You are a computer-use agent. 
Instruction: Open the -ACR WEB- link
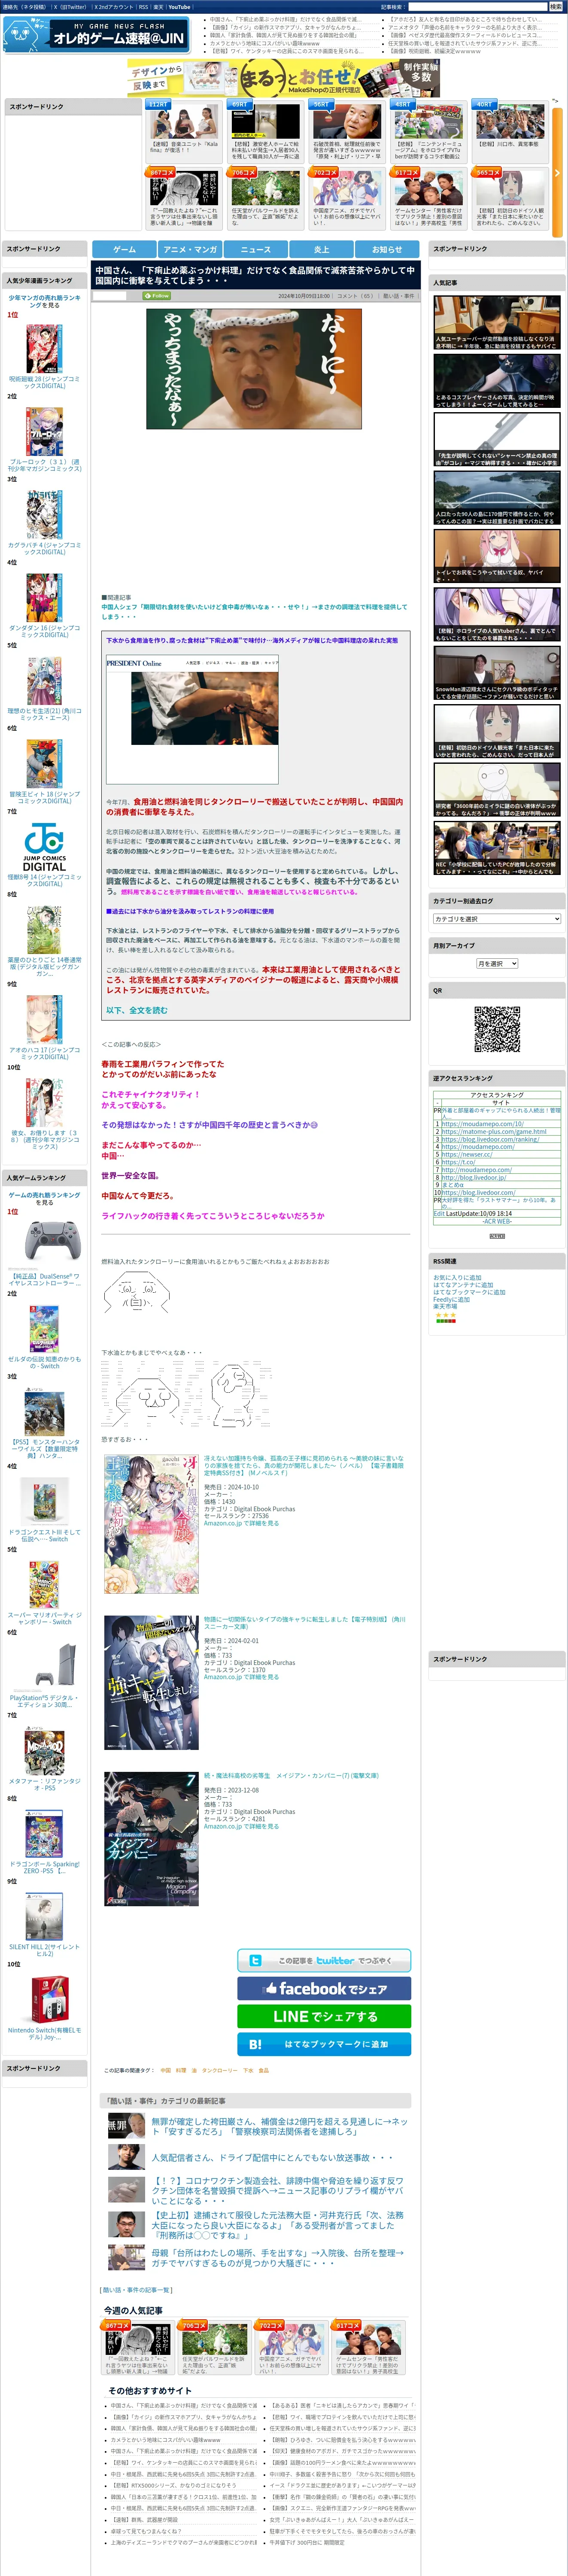tap(497, 1221)
